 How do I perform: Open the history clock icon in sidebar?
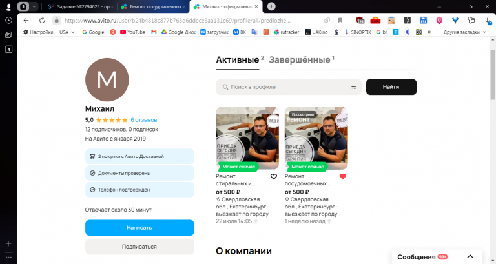[8, 20]
